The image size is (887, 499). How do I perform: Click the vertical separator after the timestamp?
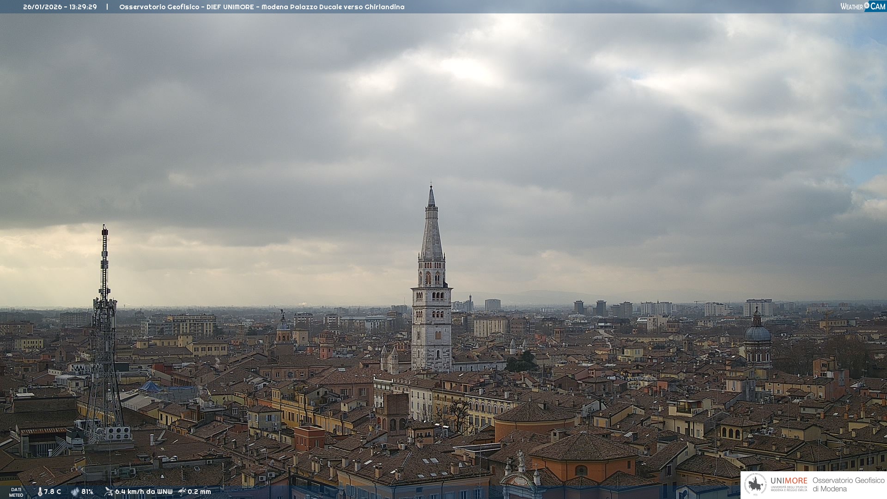[107, 7]
